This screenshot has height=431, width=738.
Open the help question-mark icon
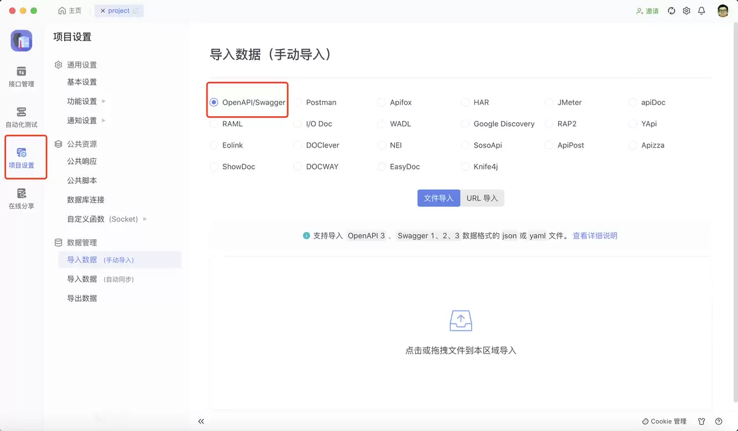[x=718, y=421]
